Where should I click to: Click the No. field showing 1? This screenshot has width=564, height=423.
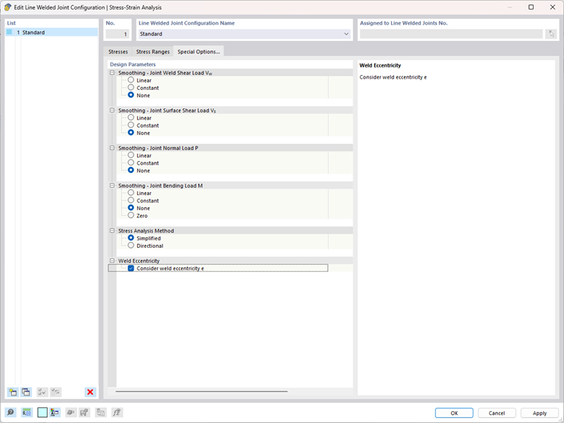pyautogui.click(x=117, y=34)
